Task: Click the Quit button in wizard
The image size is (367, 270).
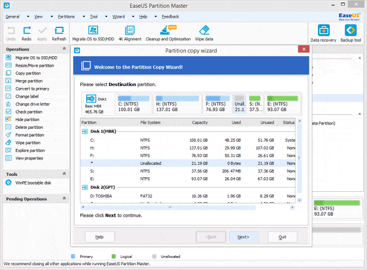Action: tap(283, 237)
